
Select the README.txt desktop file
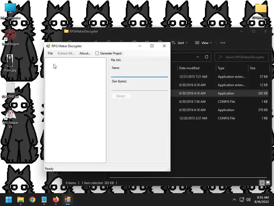coord(10,90)
